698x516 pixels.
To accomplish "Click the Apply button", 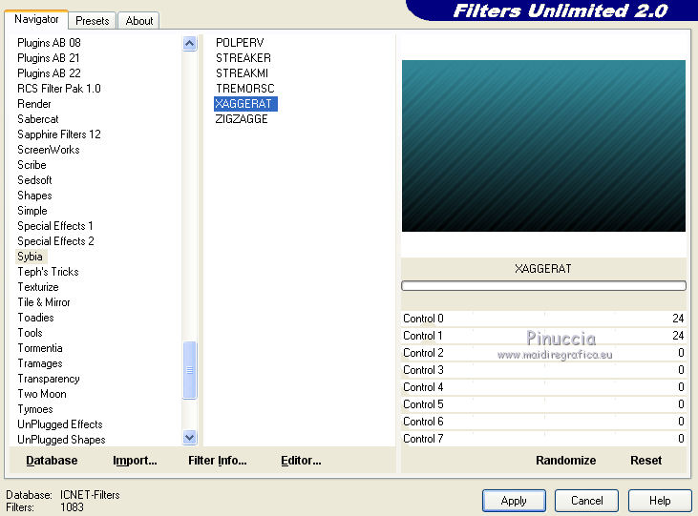I will coord(514,501).
